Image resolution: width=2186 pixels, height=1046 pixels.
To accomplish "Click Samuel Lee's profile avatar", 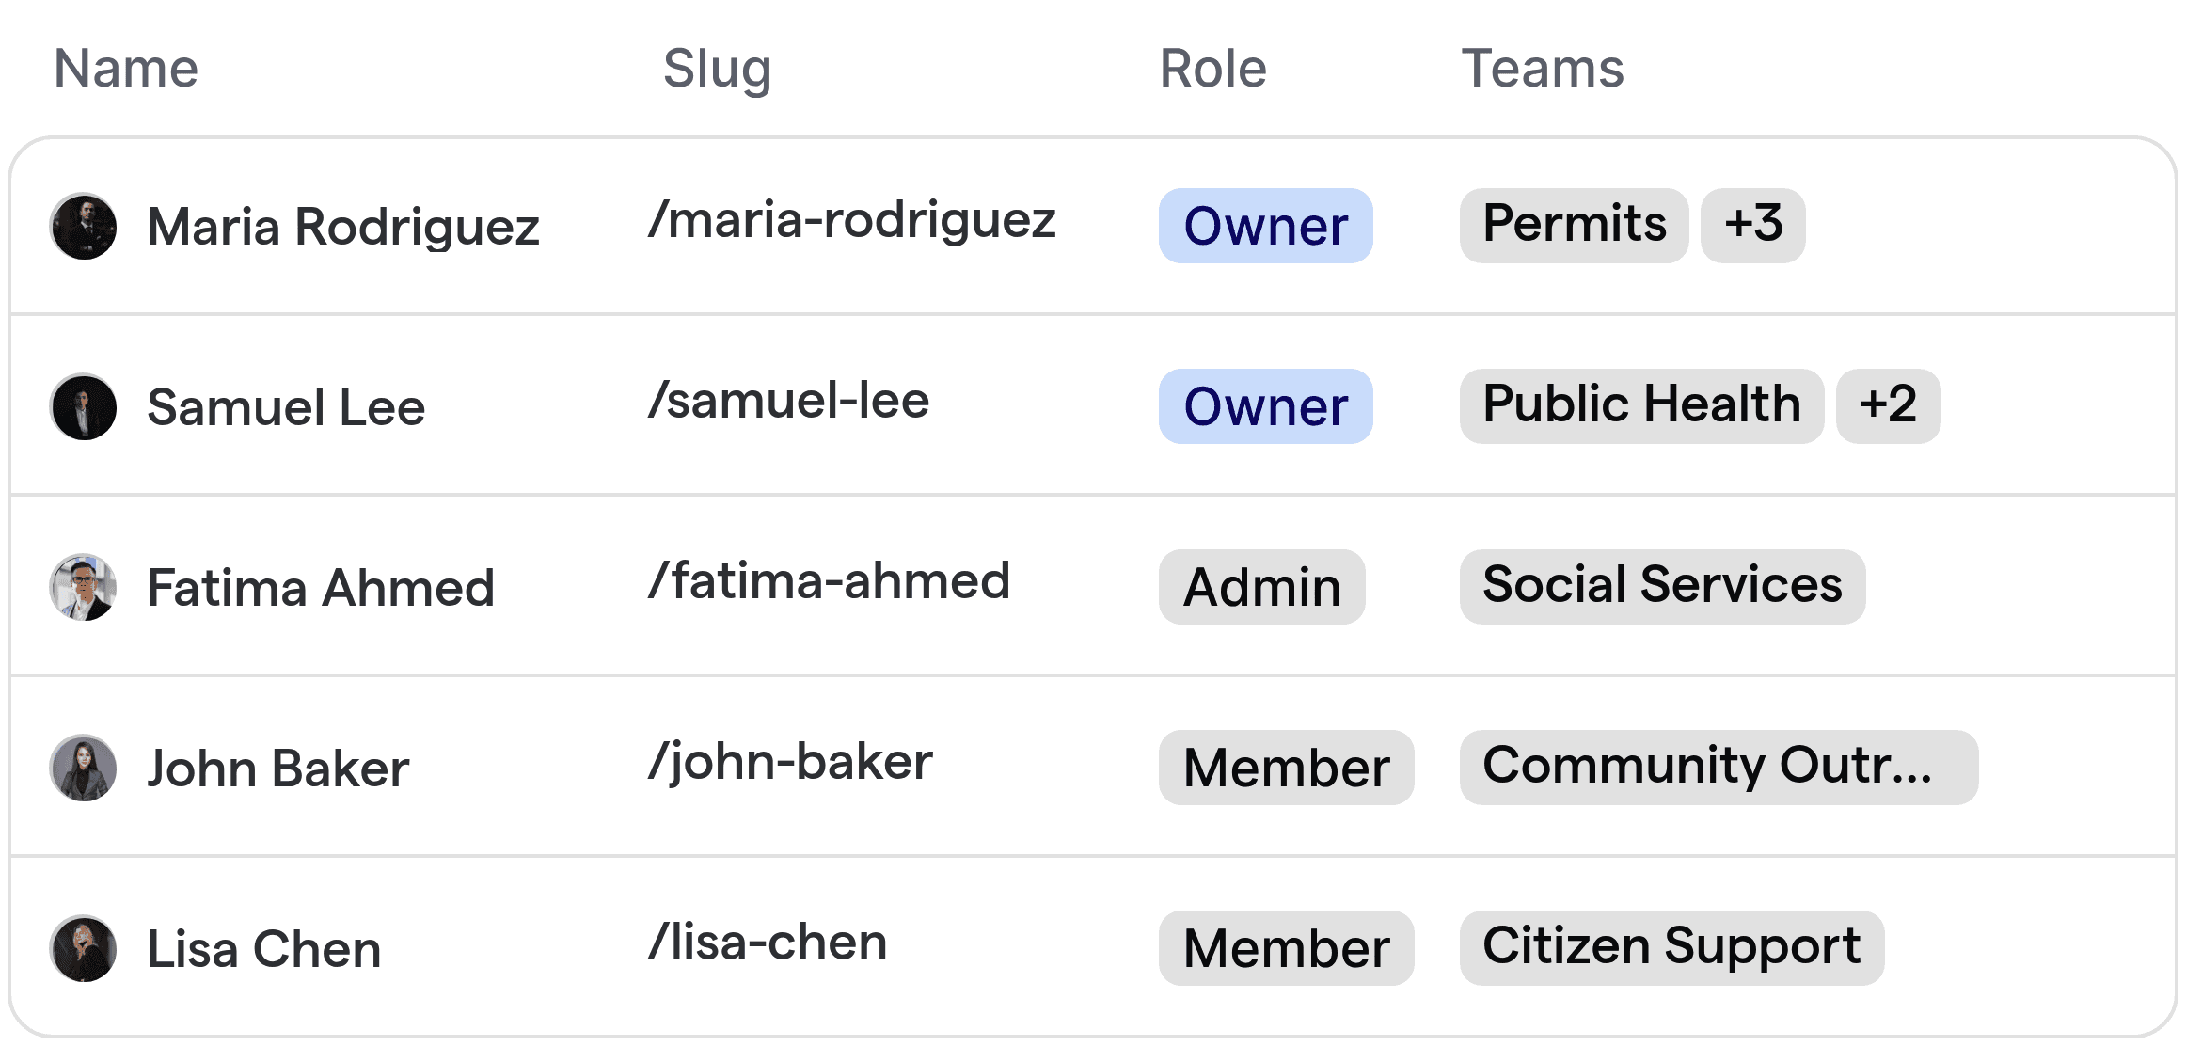I will tap(83, 406).
